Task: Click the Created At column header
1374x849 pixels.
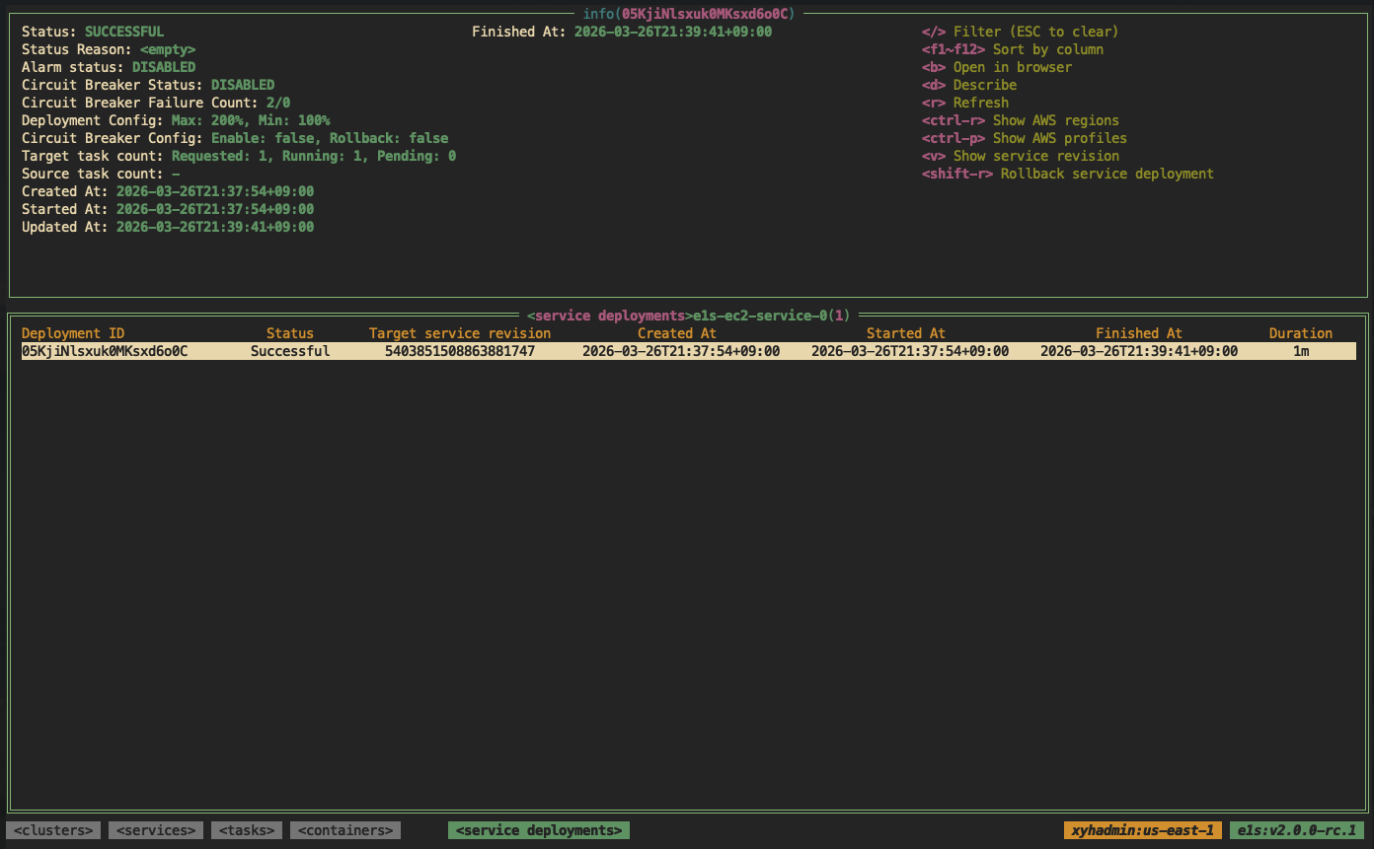Action: pos(677,333)
